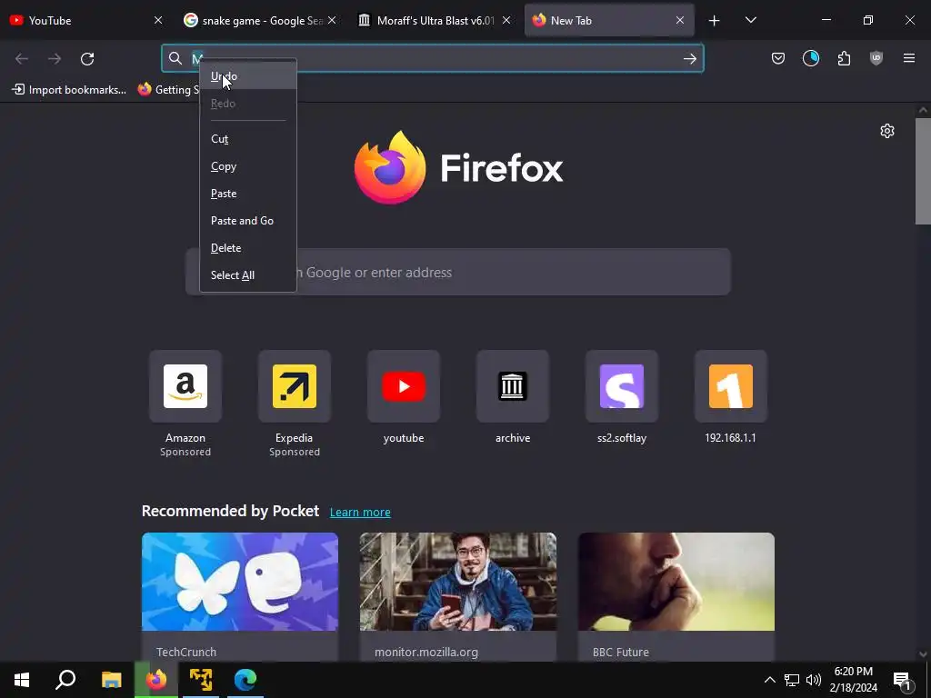The width and height of the screenshot is (931, 698).
Task: Open the notification center icon
Action: click(x=902, y=680)
